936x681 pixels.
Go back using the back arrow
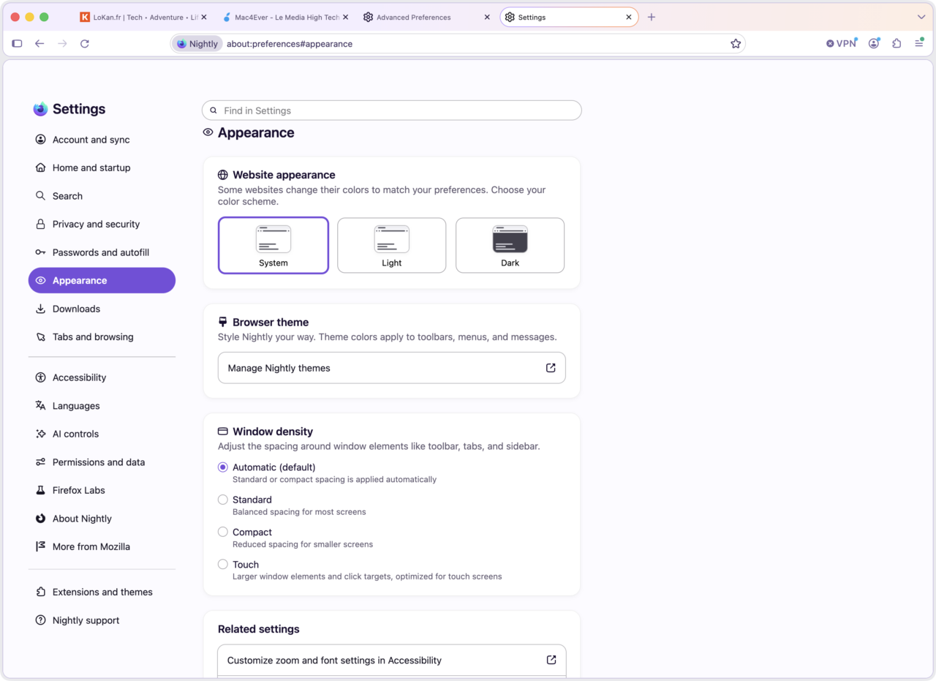tap(39, 44)
